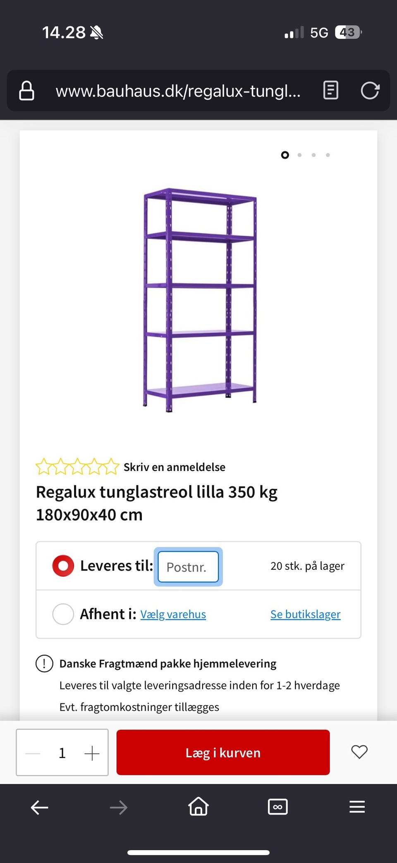Add product to wishlist with heart icon
Image resolution: width=397 pixels, height=863 pixels.
[359, 752]
